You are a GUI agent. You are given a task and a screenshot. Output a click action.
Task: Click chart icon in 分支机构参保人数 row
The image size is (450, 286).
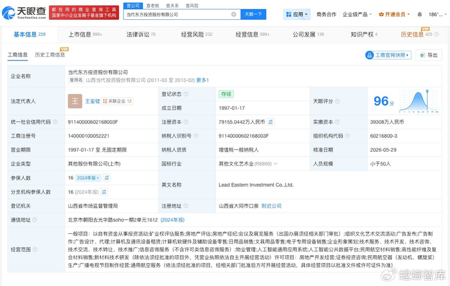pos(104,192)
